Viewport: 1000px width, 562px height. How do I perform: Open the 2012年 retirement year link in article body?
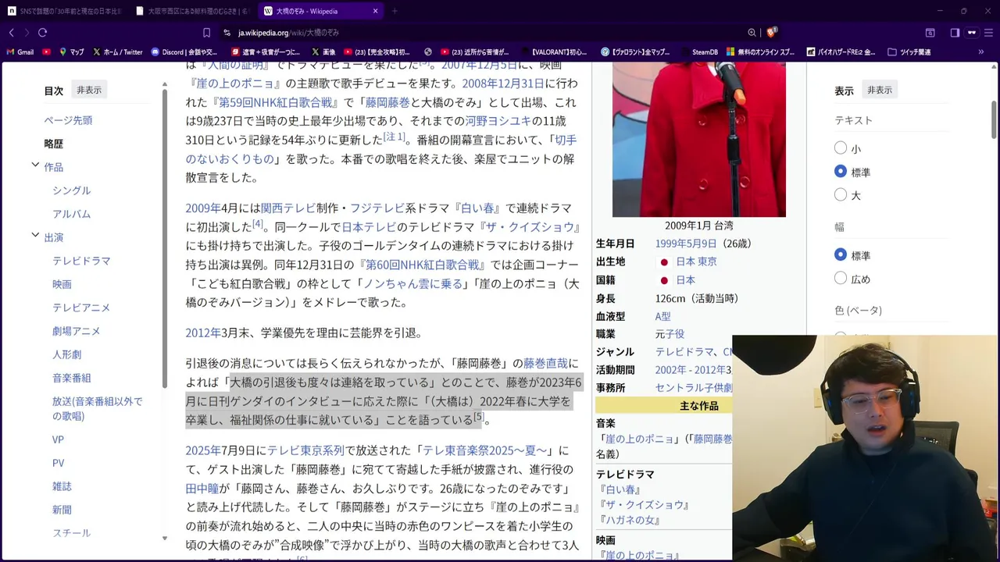pos(203,333)
